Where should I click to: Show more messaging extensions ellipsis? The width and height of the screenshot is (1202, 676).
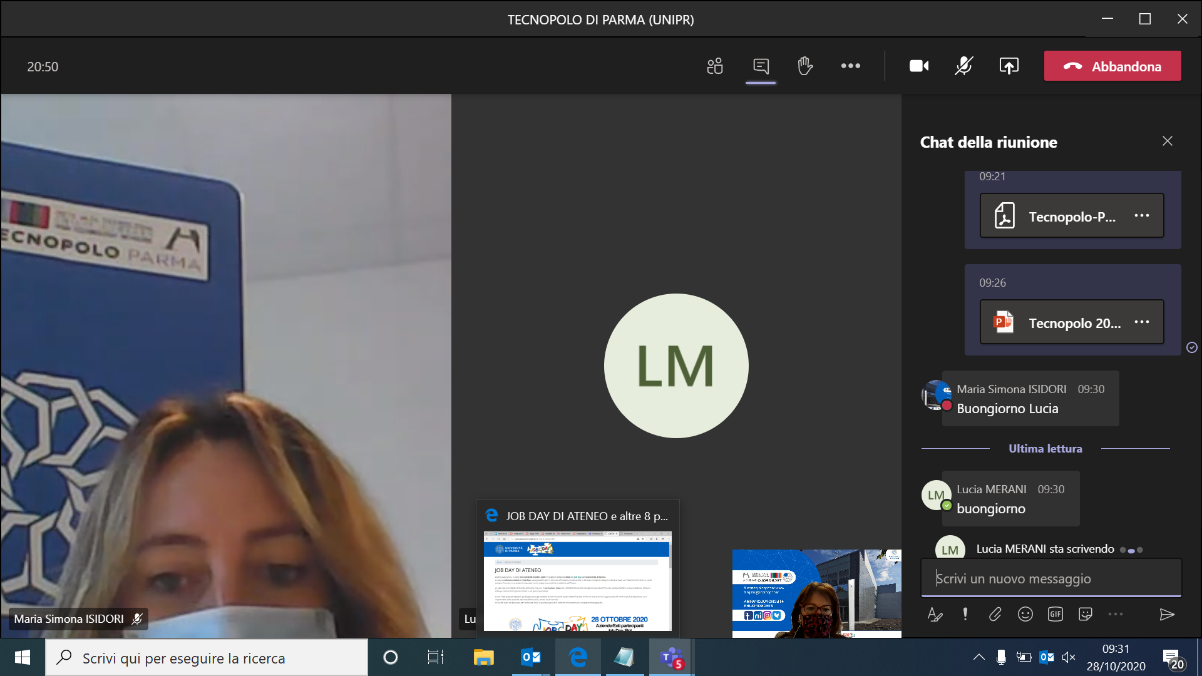pyautogui.click(x=1116, y=615)
